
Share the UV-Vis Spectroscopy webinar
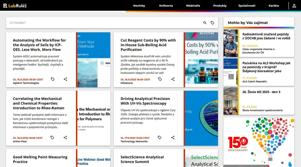click(x=173, y=138)
